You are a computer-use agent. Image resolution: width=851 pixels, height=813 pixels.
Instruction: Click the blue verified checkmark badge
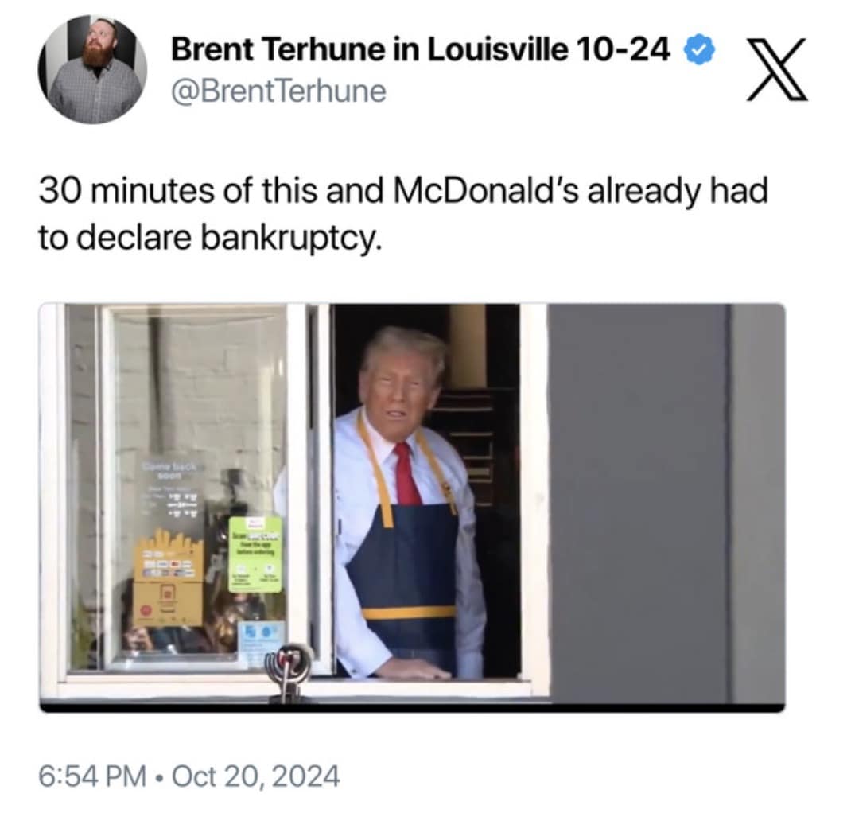pos(701,50)
